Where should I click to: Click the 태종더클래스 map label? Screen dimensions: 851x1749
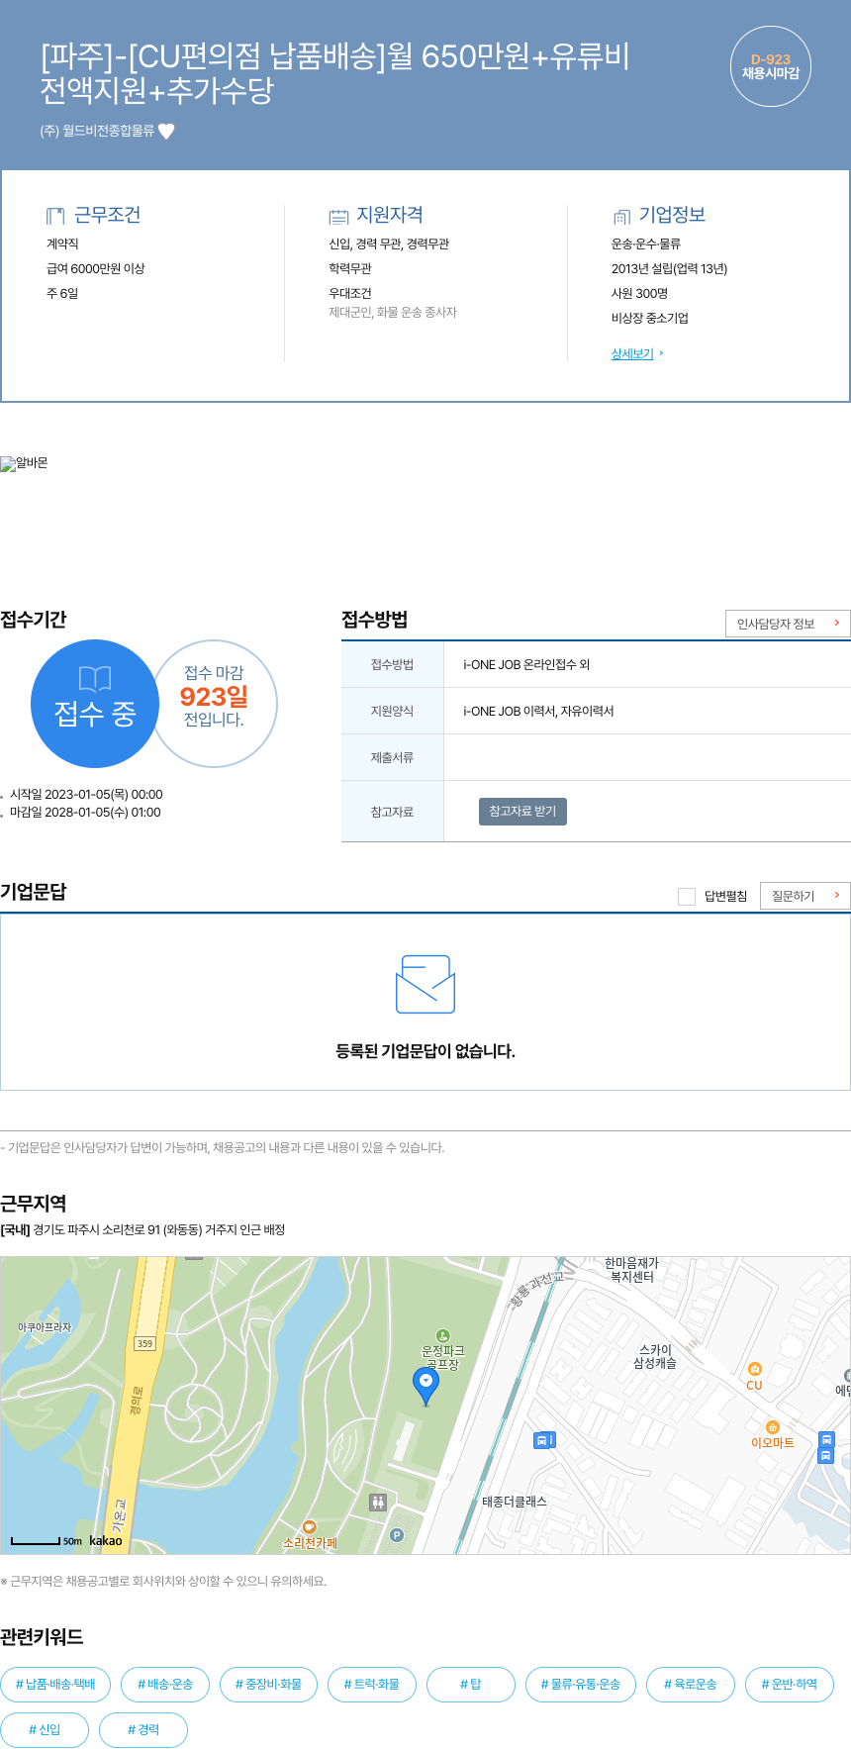515,1502
